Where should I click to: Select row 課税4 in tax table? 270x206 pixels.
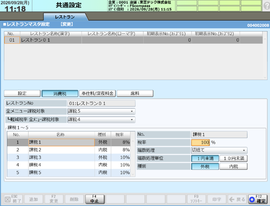point(69,165)
